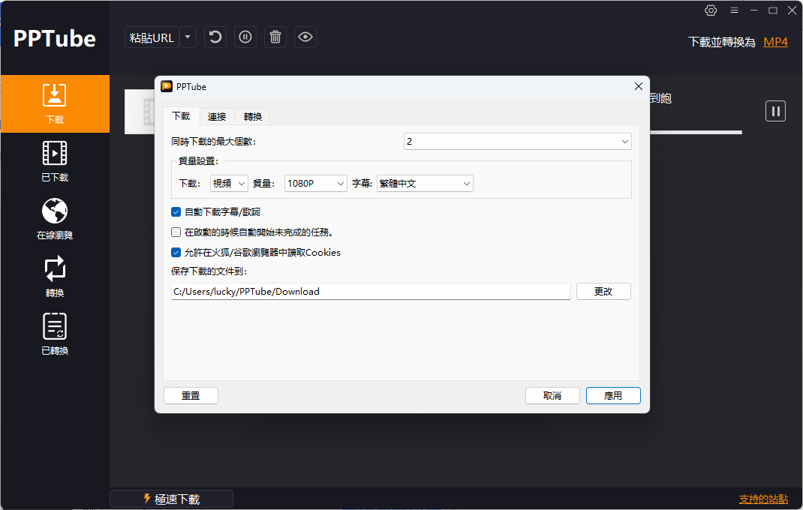Click the 應用 apply button
The image size is (803, 510).
(x=613, y=395)
